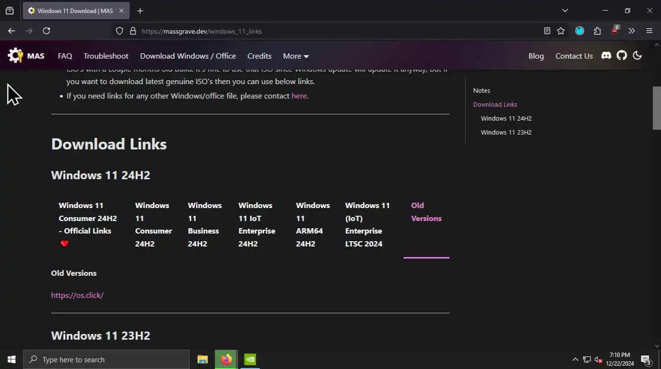The height and width of the screenshot is (369, 661).
Task: Open the https://os.click/ link
Action: [x=77, y=295]
